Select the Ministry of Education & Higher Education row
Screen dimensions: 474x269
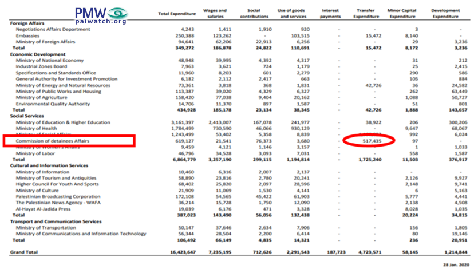point(63,122)
